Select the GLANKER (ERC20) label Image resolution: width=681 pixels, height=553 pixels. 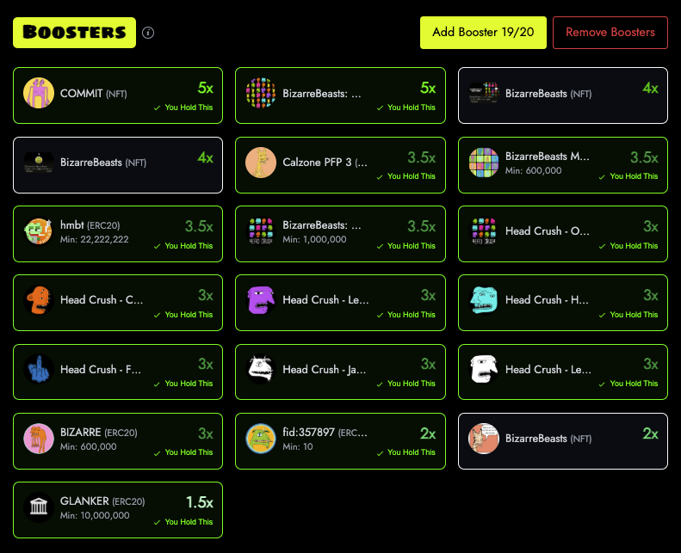click(x=102, y=501)
